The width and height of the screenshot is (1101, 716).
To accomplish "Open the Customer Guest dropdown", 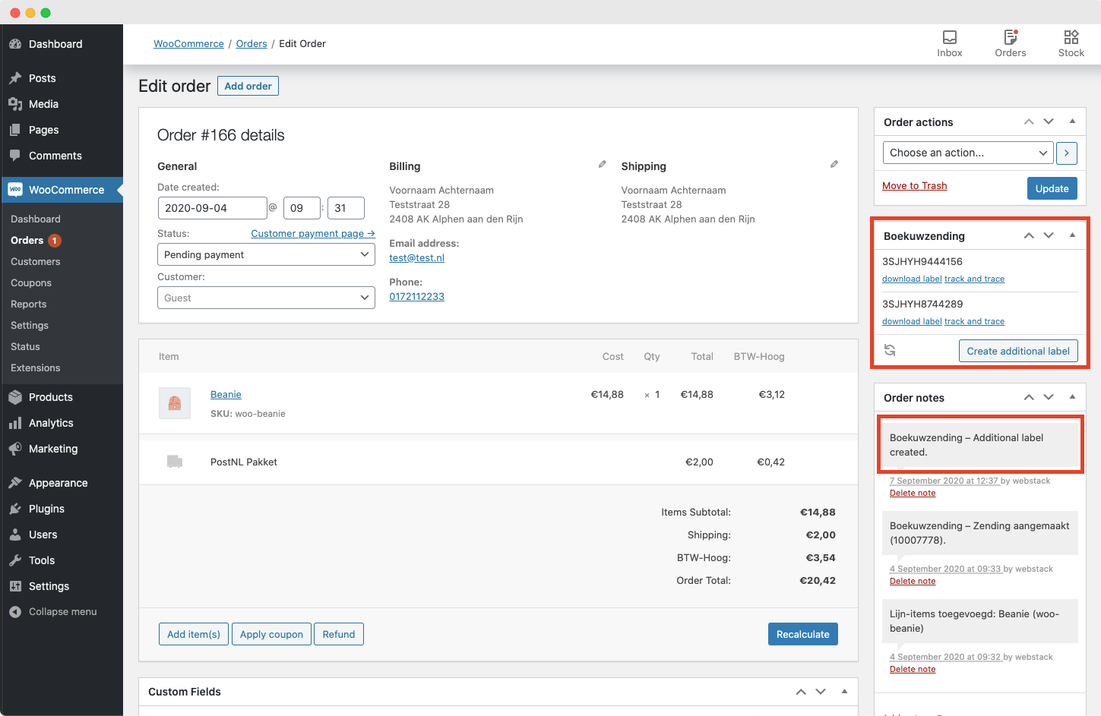I will (266, 298).
